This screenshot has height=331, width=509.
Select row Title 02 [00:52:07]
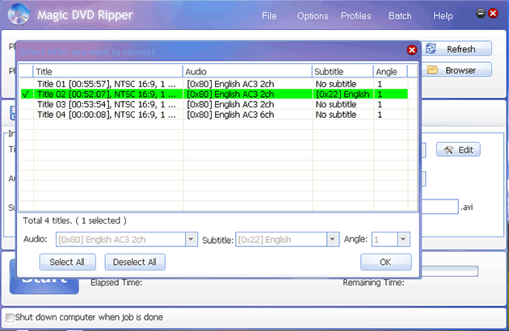click(x=214, y=94)
